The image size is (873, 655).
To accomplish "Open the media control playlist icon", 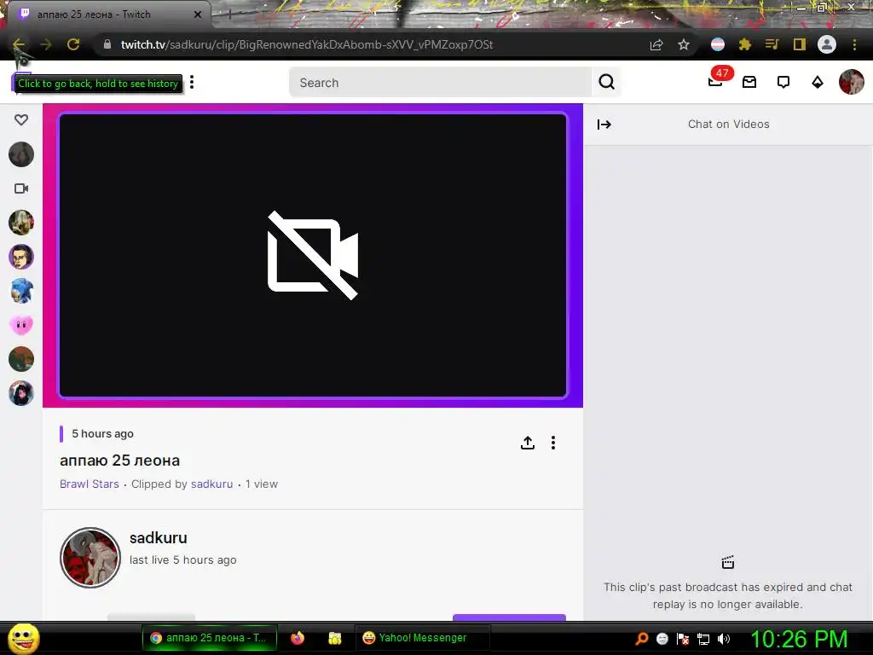I will pyautogui.click(x=772, y=44).
